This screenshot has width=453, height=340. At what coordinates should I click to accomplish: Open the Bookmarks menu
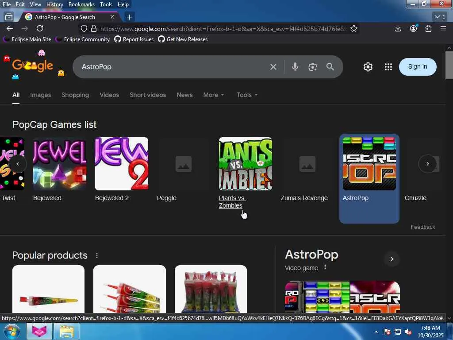[81, 4]
